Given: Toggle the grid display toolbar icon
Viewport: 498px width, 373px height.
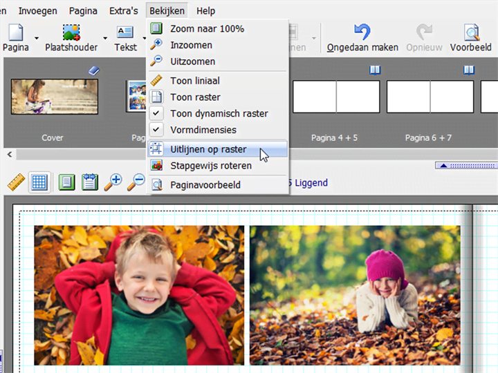Looking at the screenshot, I should pos(39,182).
